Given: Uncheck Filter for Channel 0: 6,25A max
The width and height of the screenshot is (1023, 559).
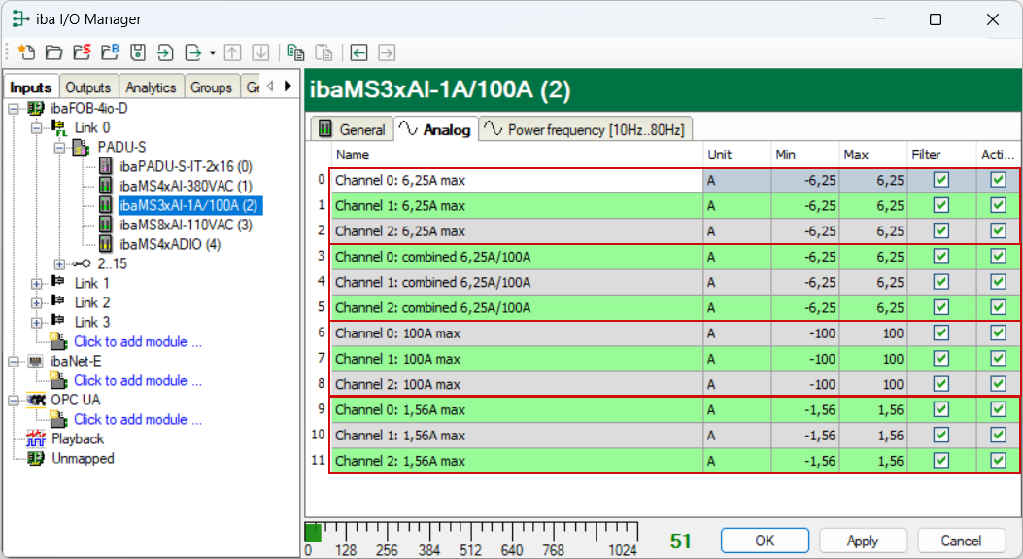Looking at the screenshot, I should point(940,180).
